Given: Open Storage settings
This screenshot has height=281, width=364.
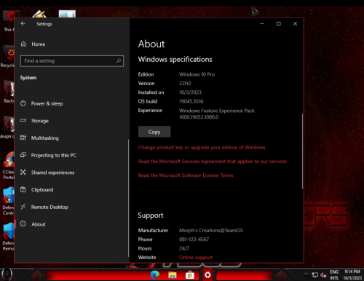Looking at the screenshot, I should (x=71, y=121).
